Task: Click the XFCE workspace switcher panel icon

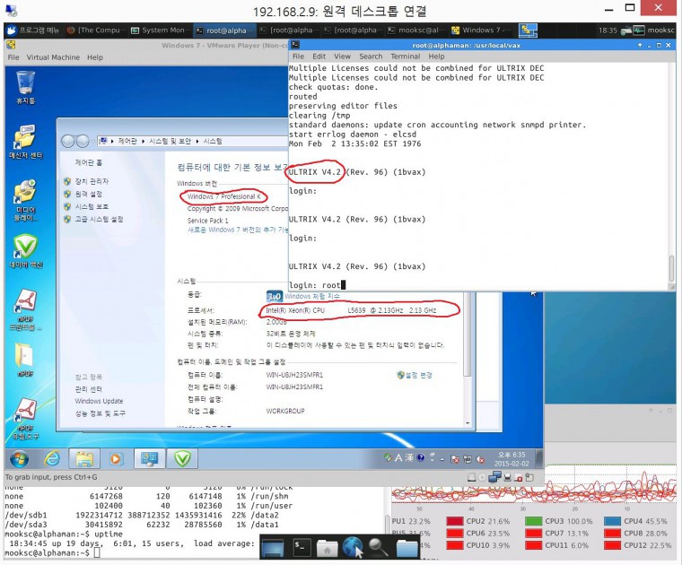Action: [529, 30]
